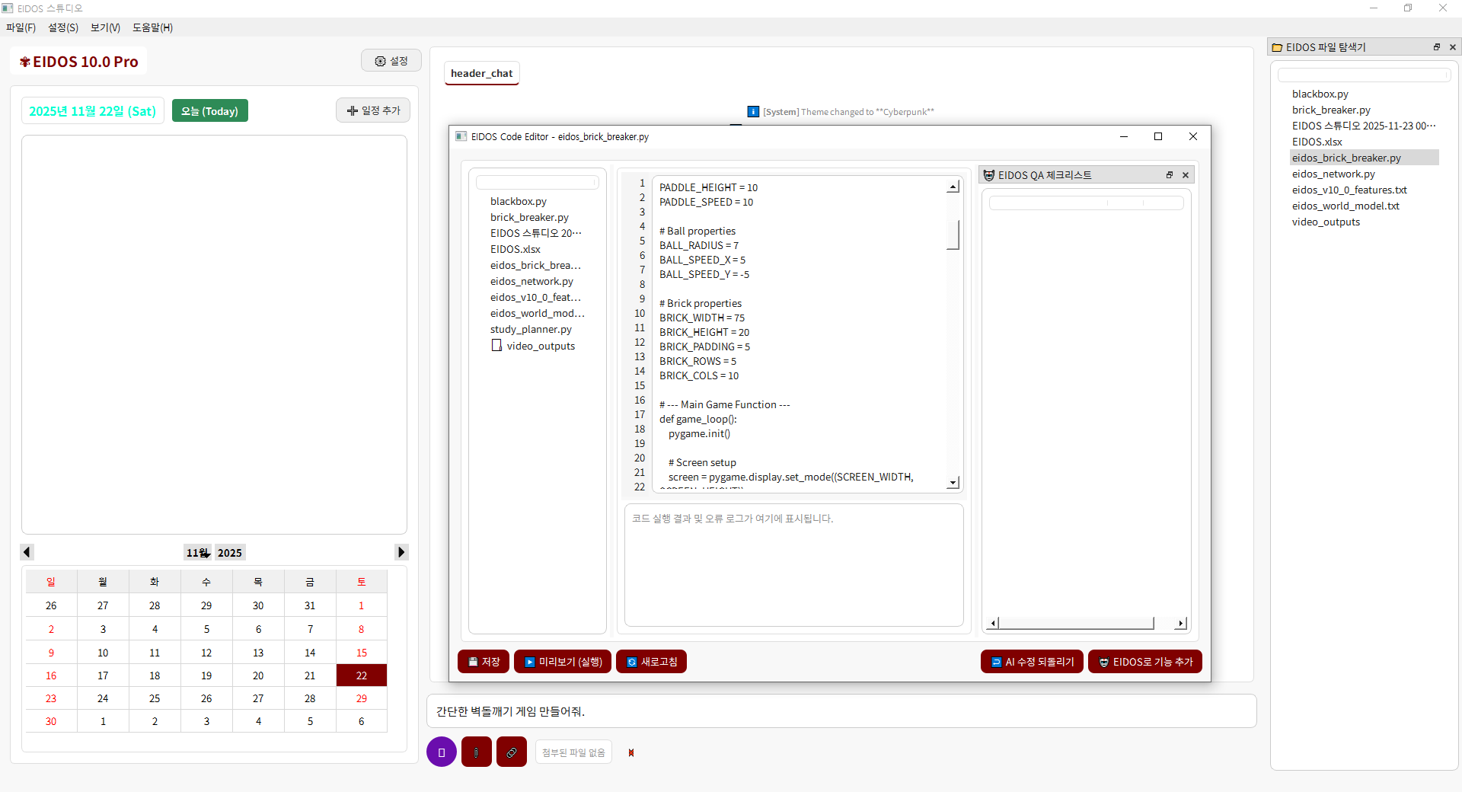1462x792 pixels.
Task: Undock the EIDOS QA 체크리스트 panel
Action: click(x=1170, y=174)
